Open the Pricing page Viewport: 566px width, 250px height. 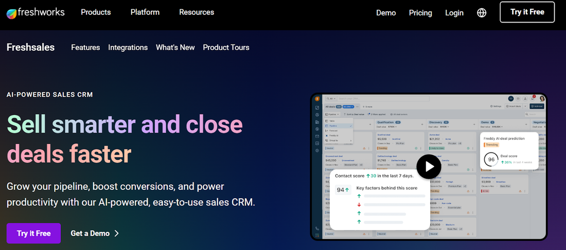coord(420,13)
